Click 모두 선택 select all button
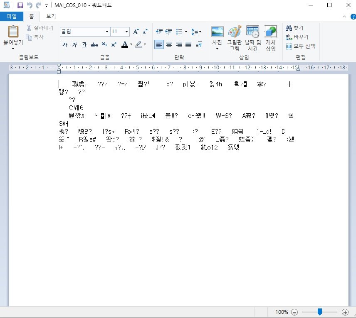 pos(300,46)
